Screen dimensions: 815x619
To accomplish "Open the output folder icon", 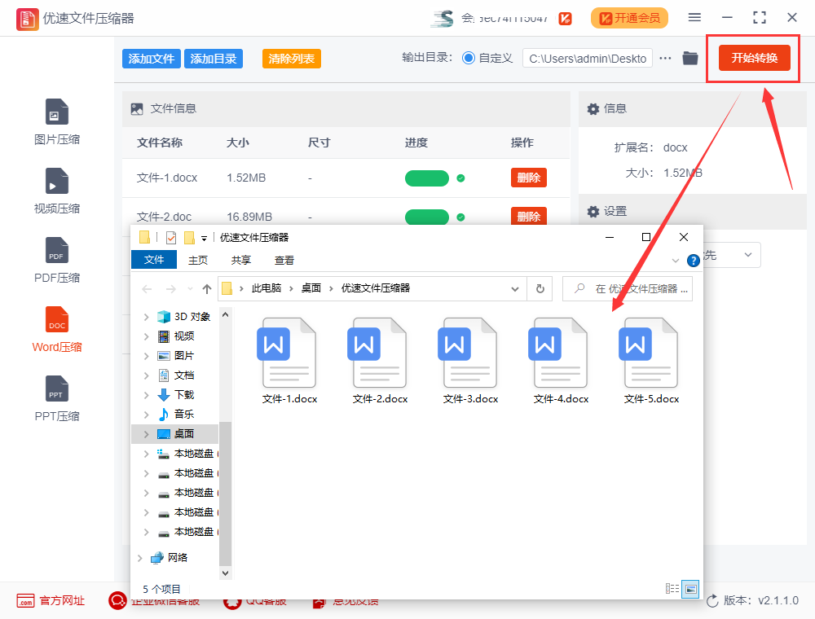I will (689, 58).
